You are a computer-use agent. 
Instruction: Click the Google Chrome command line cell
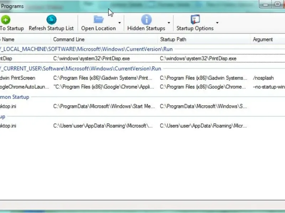point(104,87)
